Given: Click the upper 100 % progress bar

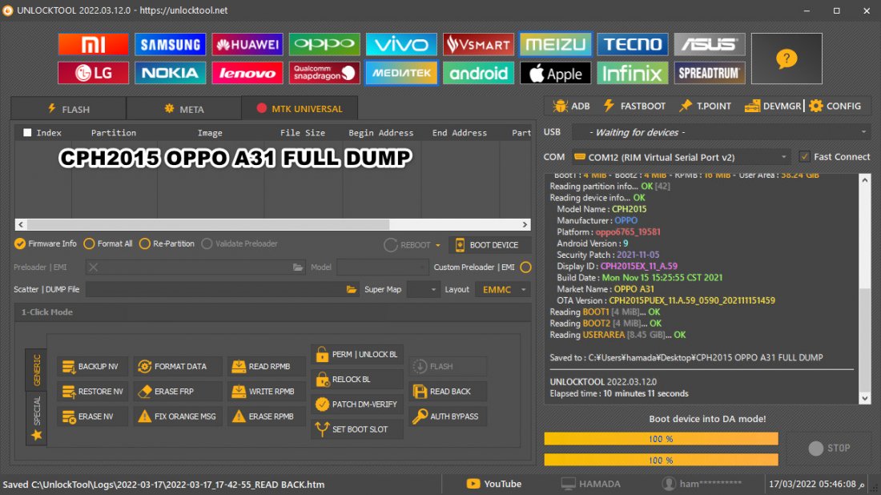Looking at the screenshot, I should tap(661, 439).
